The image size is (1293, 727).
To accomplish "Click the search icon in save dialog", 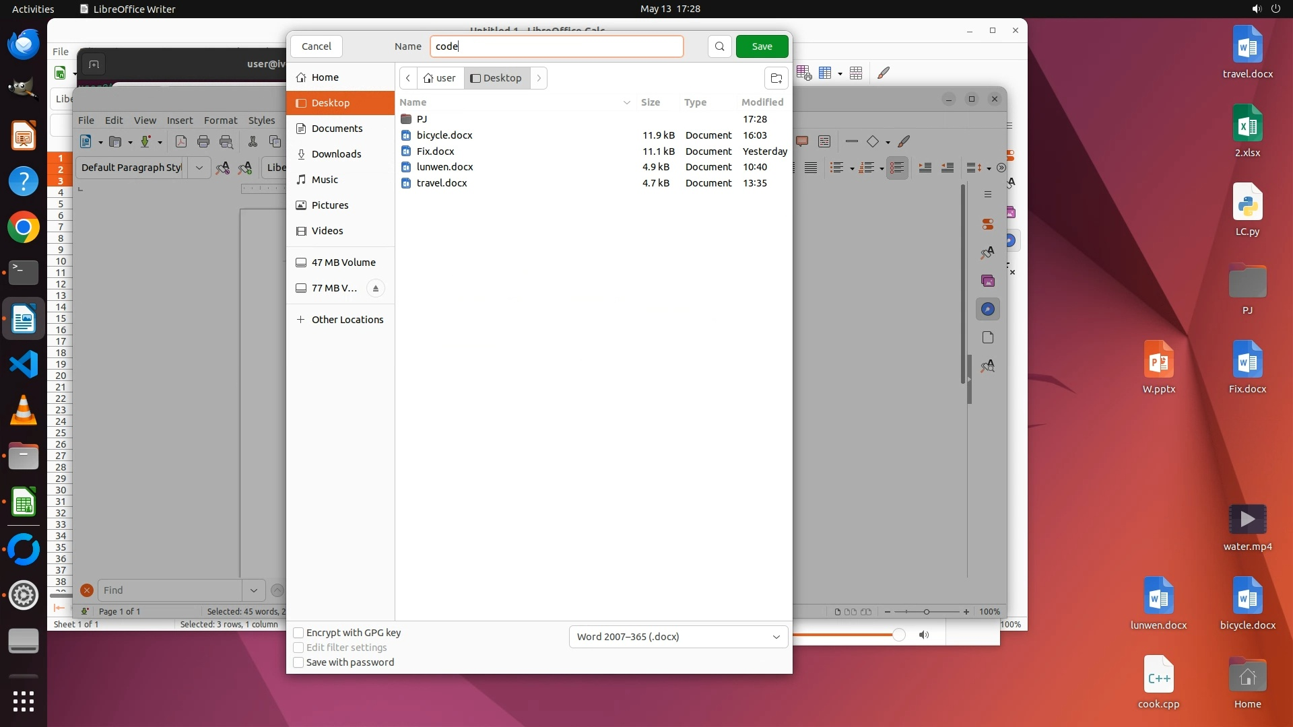I will [x=719, y=46].
